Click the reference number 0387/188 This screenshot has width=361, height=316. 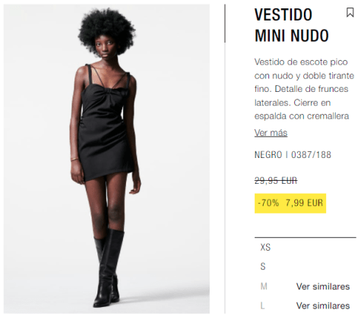[311, 155]
